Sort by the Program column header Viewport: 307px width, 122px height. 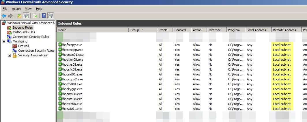click(236, 30)
